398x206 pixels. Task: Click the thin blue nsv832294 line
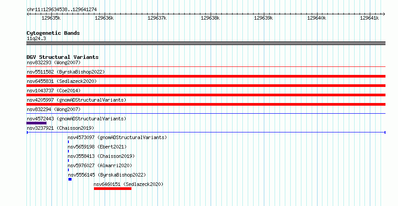206,114
